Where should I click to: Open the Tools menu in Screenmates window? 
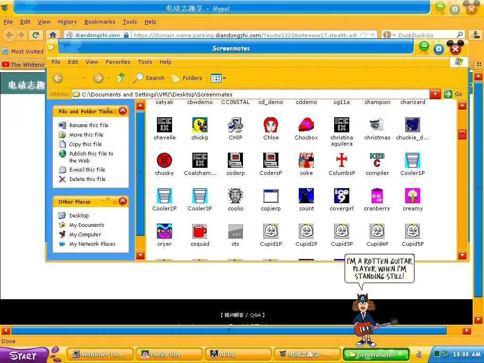point(145,62)
